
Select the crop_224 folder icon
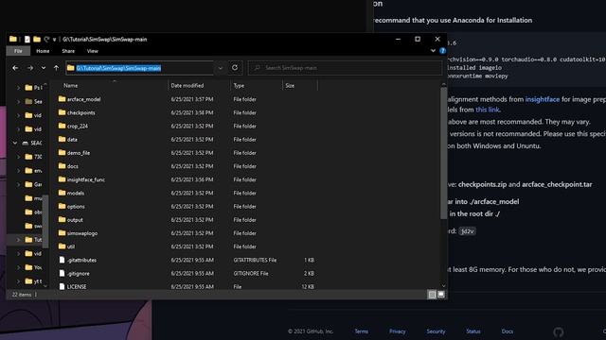pos(62,126)
